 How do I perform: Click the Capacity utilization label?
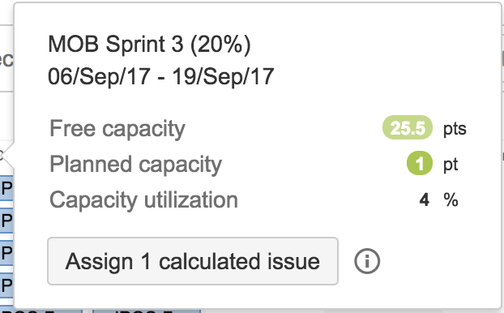point(143,200)
